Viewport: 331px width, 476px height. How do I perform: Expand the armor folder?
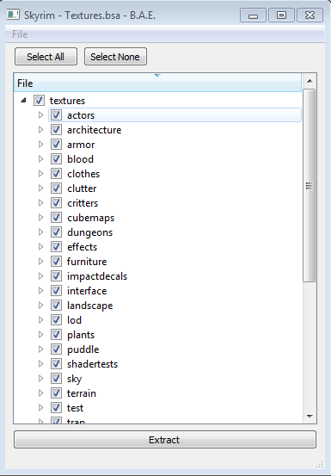point(41,145)
